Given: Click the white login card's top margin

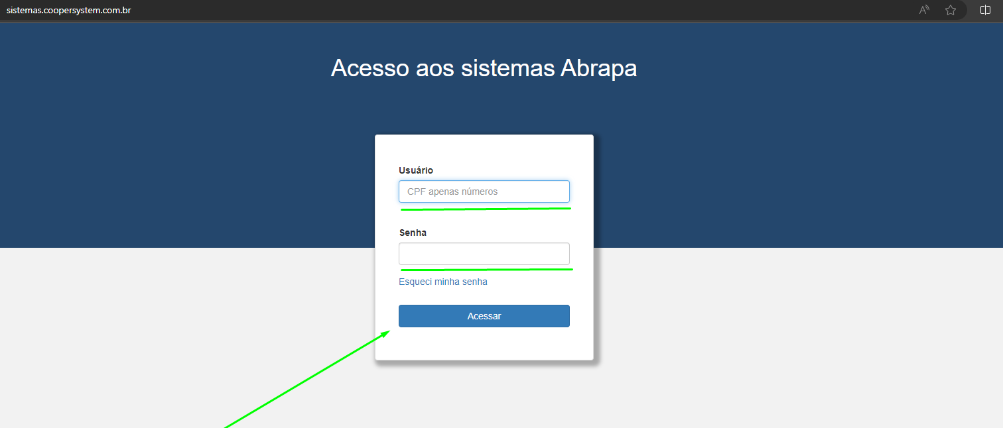Looking at the screenshot, I should [x=484, y=149].
